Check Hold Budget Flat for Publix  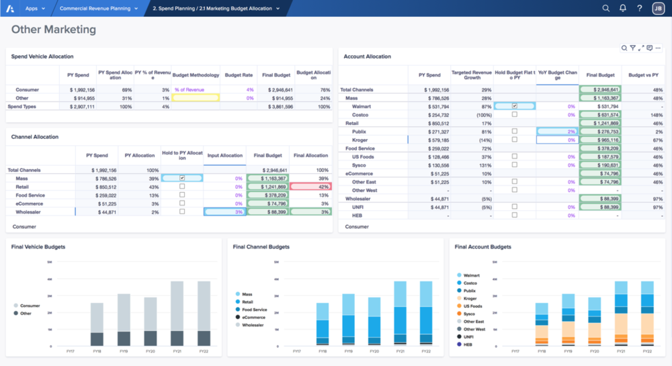point(514,131)
